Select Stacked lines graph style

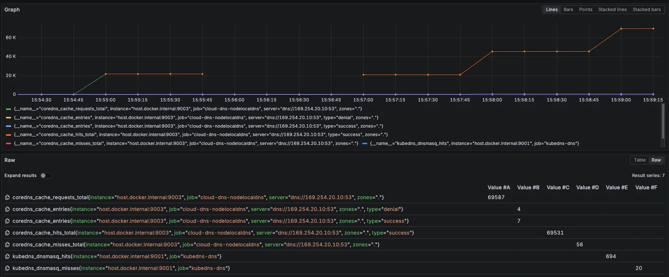[612, 10]
